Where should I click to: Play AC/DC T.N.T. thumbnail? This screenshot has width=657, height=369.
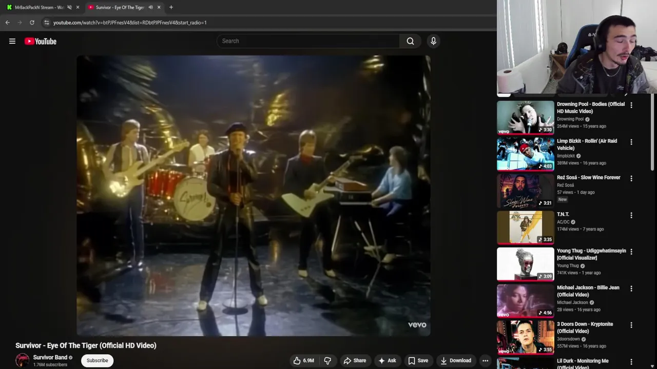[526, 228]
